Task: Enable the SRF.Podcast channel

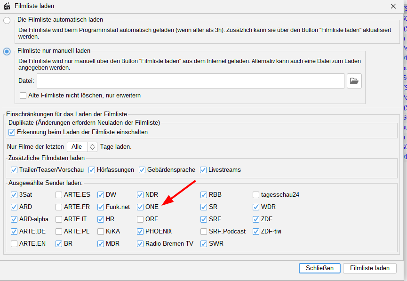Action: coord(204,232)
